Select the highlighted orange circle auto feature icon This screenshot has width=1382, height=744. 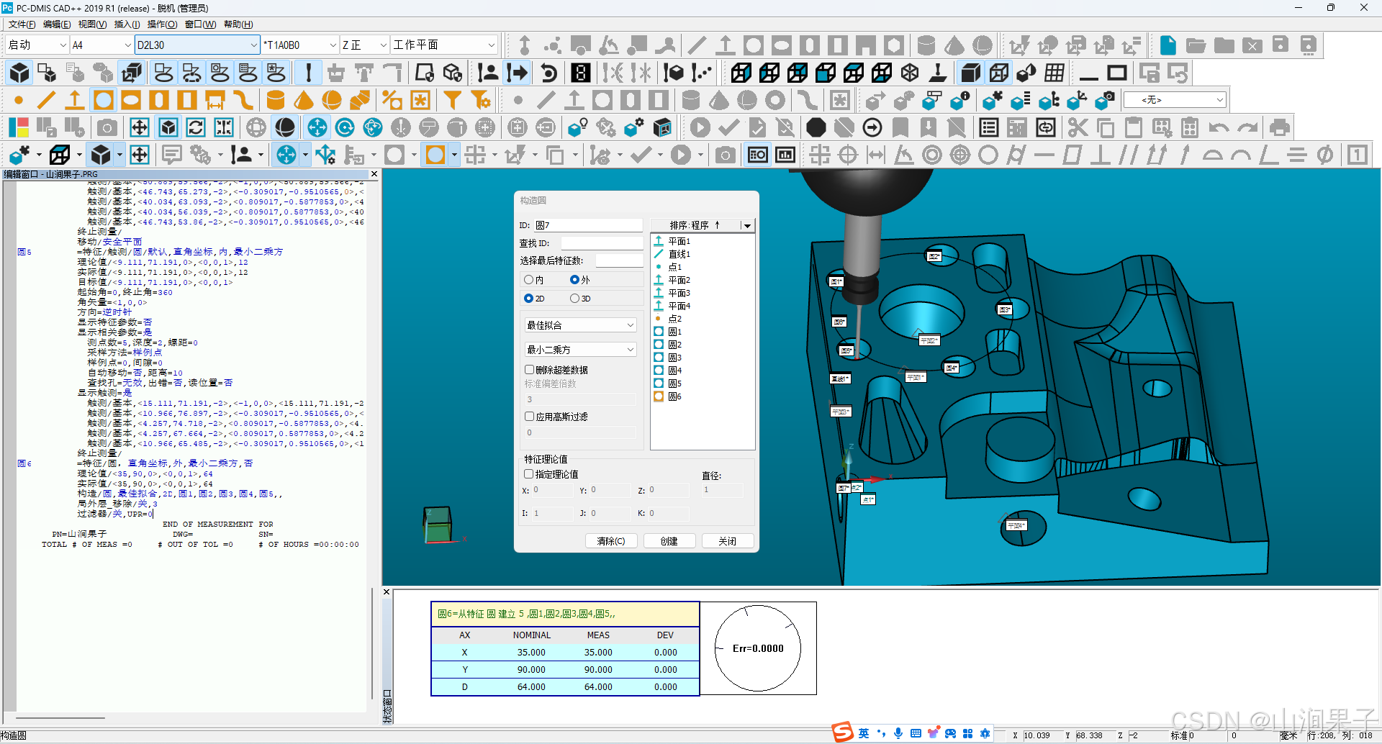point(103,100)
